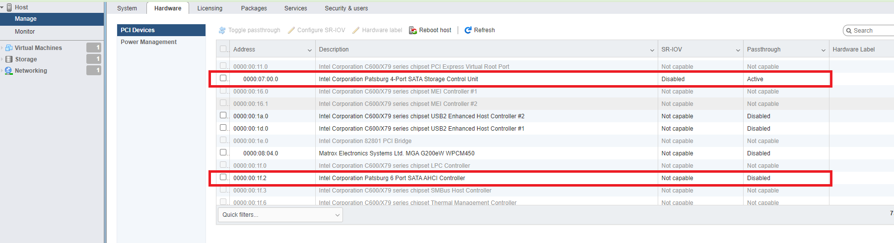Click MEI Controller #1 description
Screen dimensions: 894x243
[398, 92]
